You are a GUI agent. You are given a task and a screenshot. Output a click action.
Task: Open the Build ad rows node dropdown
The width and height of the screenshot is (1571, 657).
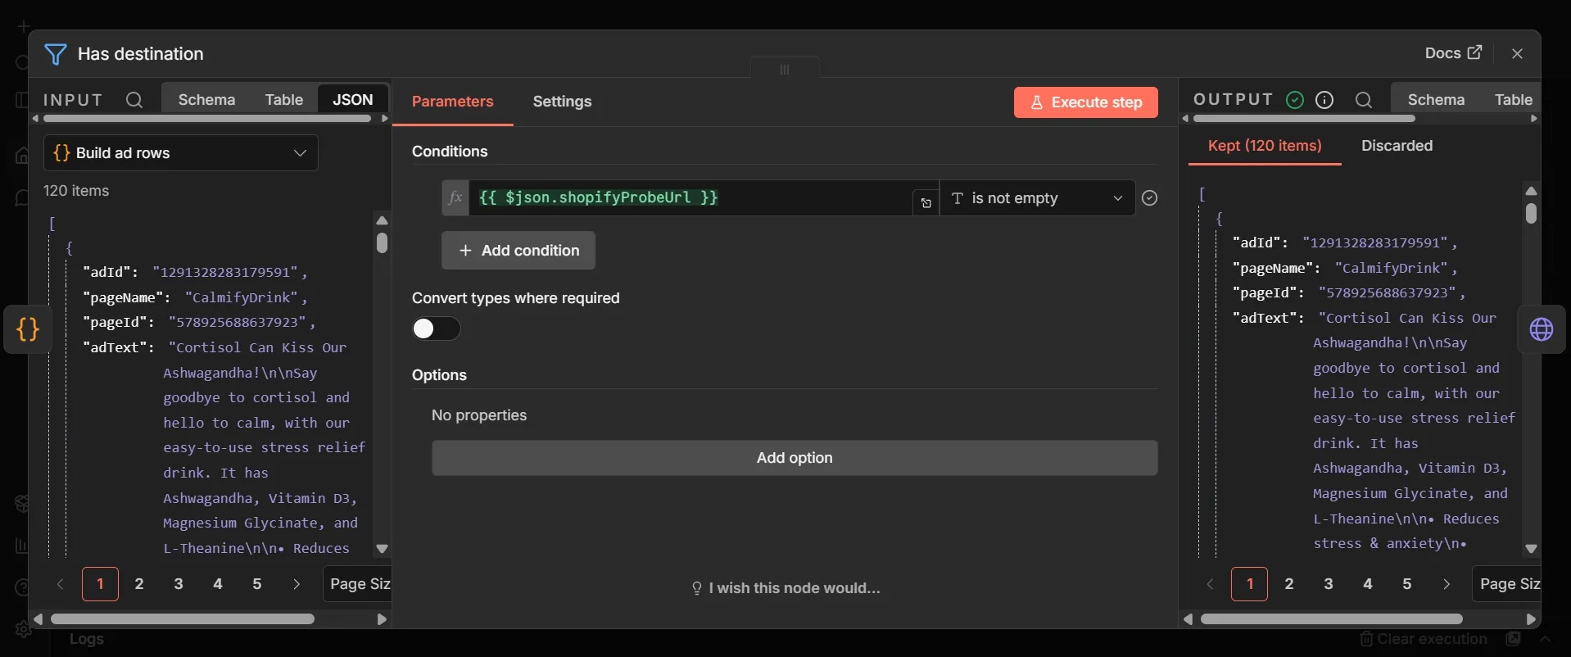180,153
